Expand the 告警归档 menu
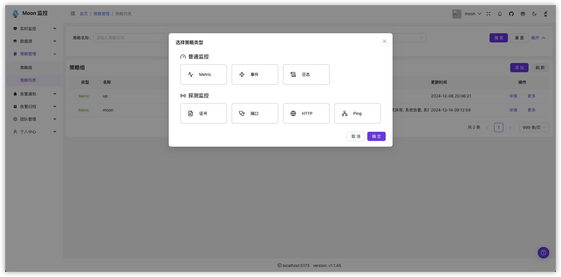Viewport: 561px width, 277px height. 34,107
